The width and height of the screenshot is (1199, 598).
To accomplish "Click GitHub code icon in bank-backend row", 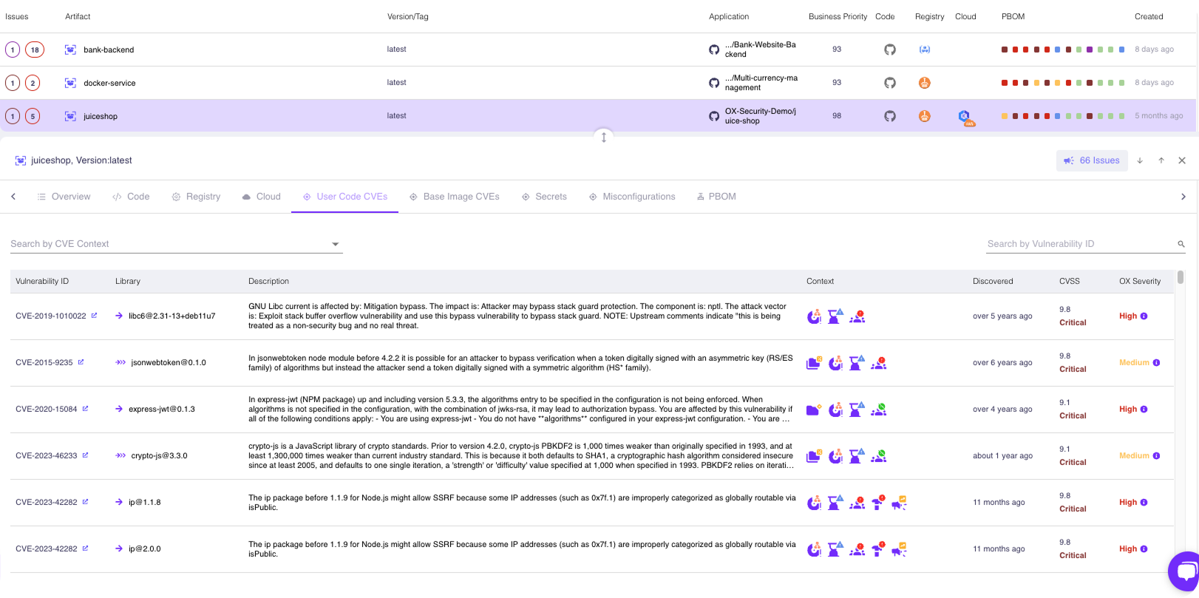I will pyautogui.click(x=890, y=50).
